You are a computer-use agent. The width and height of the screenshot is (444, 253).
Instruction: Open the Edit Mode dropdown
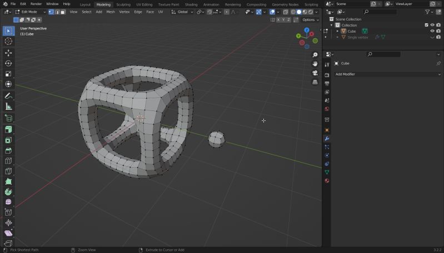point(31,12)
